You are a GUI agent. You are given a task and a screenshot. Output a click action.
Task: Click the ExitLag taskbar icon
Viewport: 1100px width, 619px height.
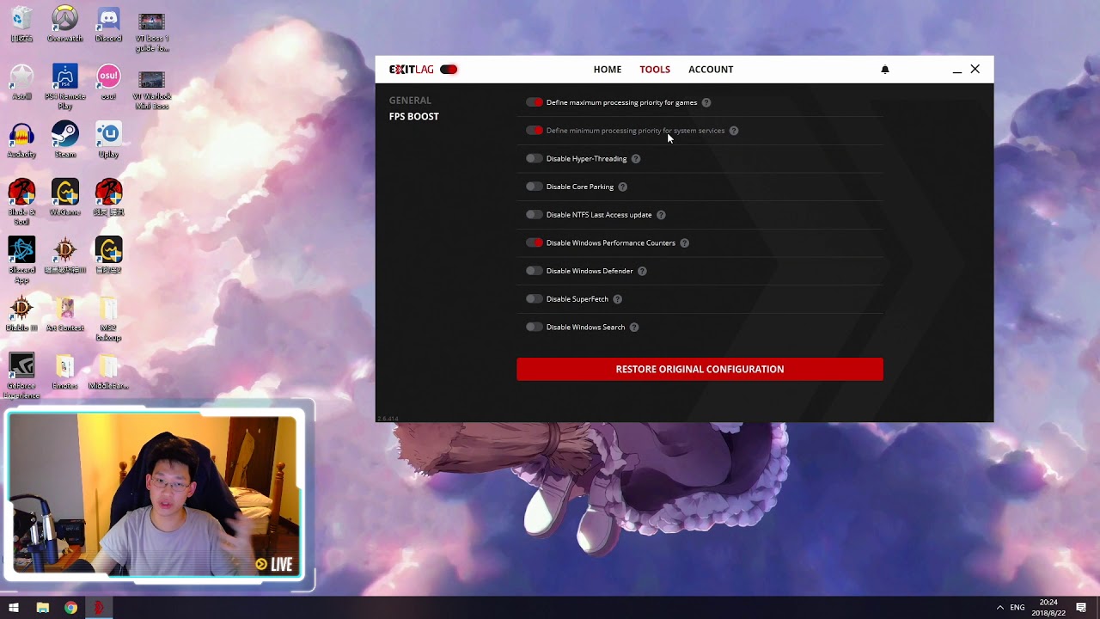(x=99, y=608)
